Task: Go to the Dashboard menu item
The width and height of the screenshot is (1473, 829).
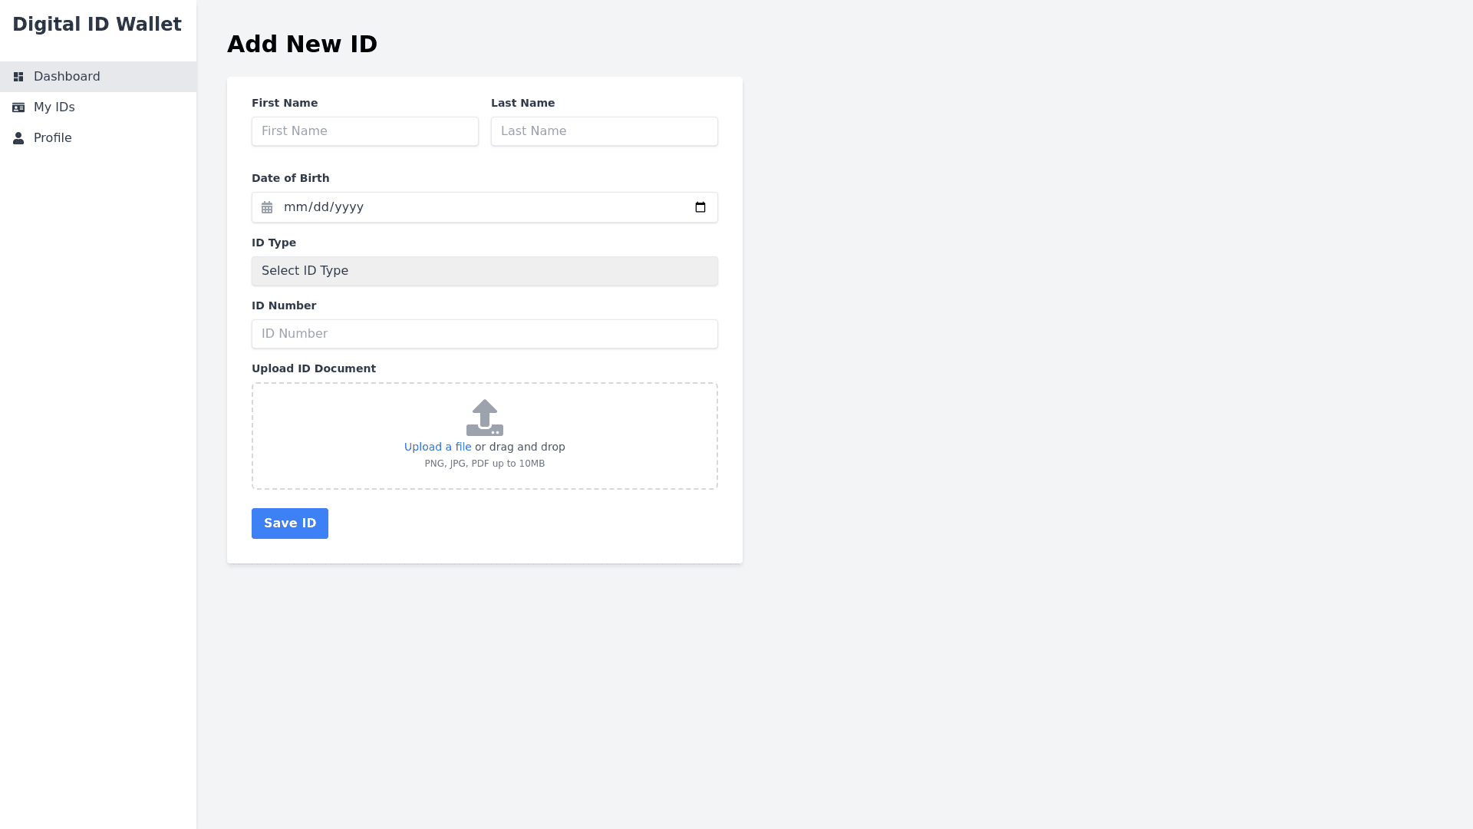Action: [x=67, y=77]
